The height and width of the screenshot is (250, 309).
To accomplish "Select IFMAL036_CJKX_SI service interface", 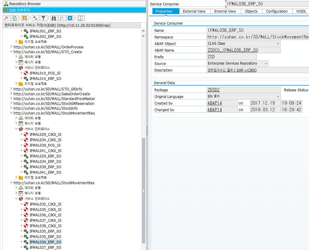I will coord(46,215).
